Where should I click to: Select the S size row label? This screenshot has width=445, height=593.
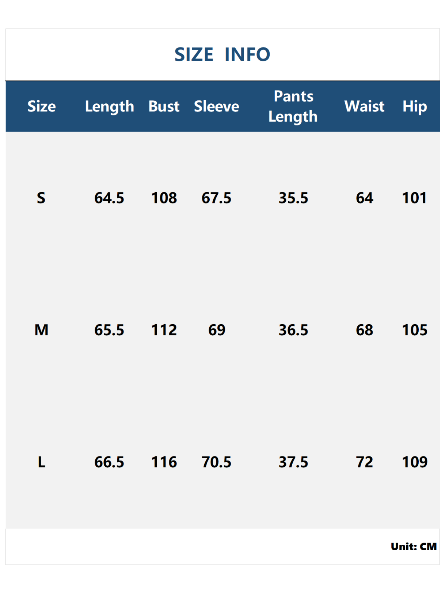click(x=41, y=198)
